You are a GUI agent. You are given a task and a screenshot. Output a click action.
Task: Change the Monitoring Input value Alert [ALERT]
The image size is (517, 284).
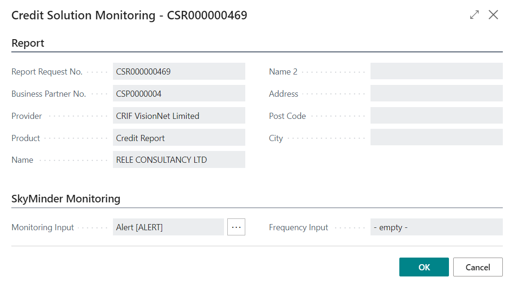168,227
